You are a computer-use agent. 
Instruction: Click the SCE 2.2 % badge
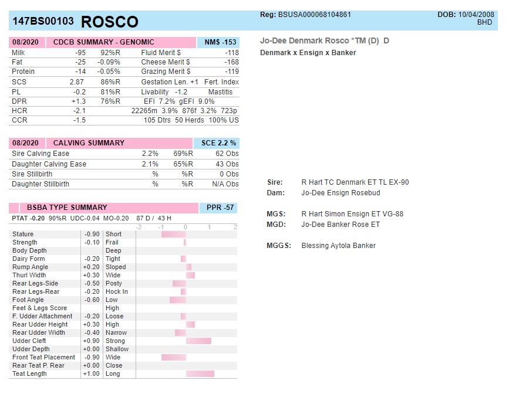218,143
